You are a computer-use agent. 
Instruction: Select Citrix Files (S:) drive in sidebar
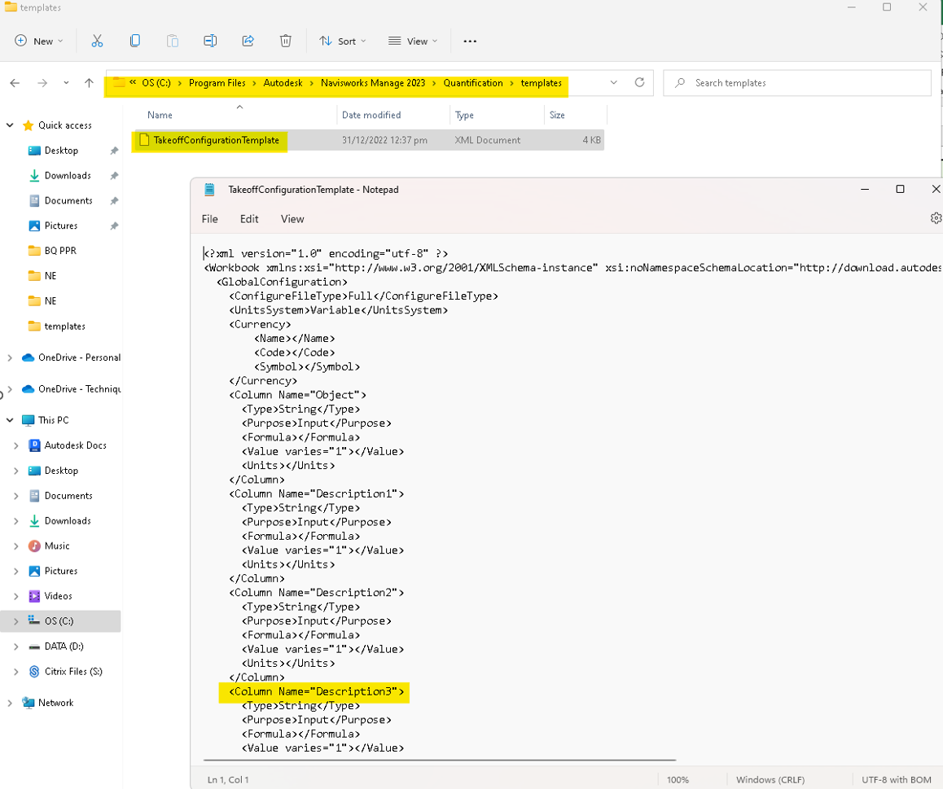[x=73, y=672]
